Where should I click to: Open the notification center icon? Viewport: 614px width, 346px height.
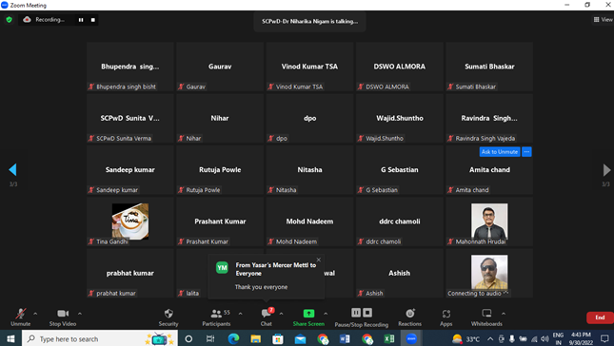coord(604,339)
